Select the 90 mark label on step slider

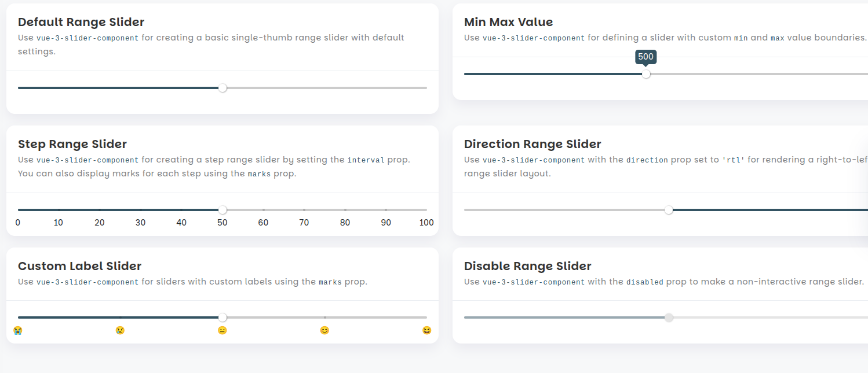pyautogui.click(x=386, y=223)
